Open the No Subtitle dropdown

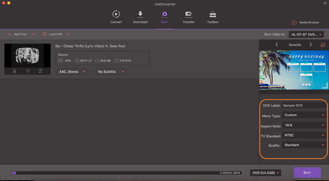pyautogui.click(x=111, y=71)
